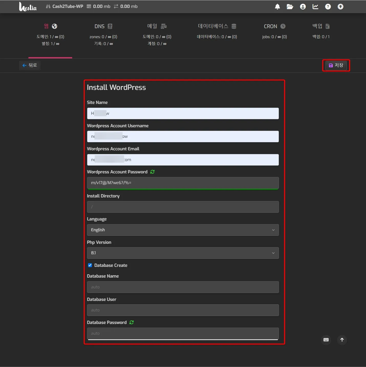Click the 데이터베이스 database stack icon
This screenshot has width=366, height=367.
pyautogui.click(x=234, y=26)
